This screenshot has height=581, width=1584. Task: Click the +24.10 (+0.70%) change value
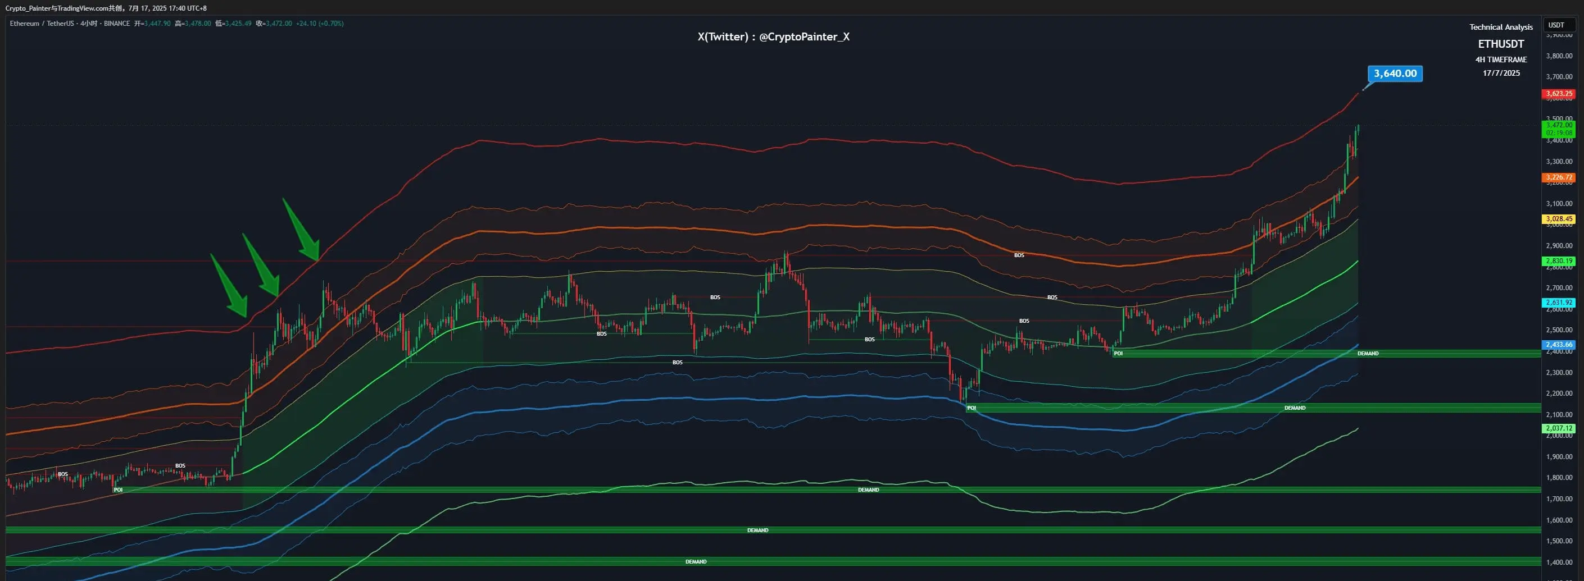click(x=320, y=24)
